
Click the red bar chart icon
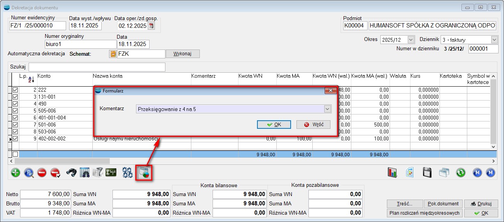pyautogui.click(x=393, y=173)
